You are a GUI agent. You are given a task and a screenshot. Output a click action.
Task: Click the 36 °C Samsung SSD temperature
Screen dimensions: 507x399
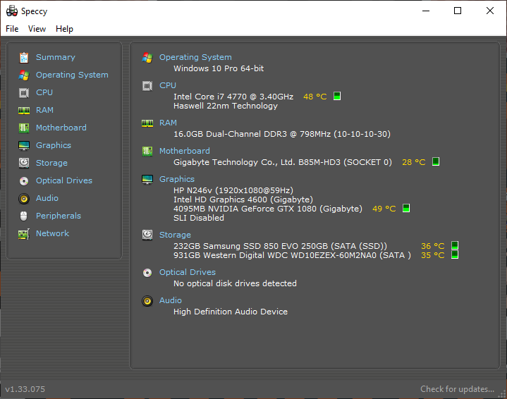pos(433,246)
